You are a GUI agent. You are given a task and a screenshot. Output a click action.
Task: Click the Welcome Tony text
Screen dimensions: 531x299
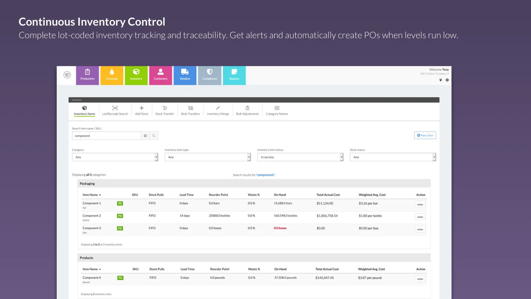pyautogui.click(x=439, y=70)
